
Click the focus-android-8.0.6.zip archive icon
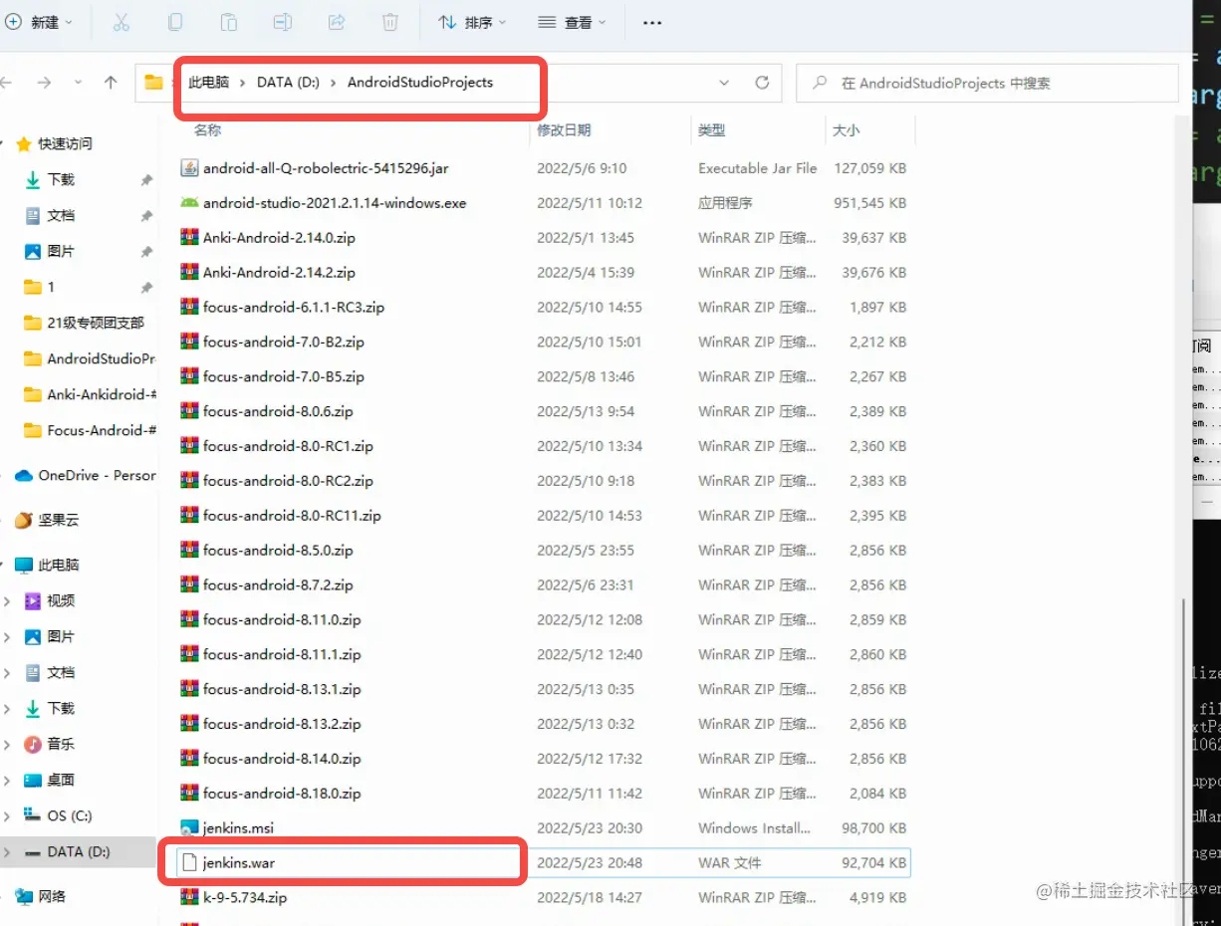pos(189,411)
